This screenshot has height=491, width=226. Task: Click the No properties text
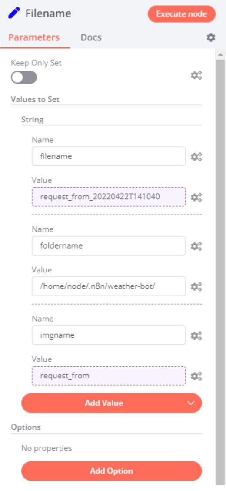coord(47,448)
